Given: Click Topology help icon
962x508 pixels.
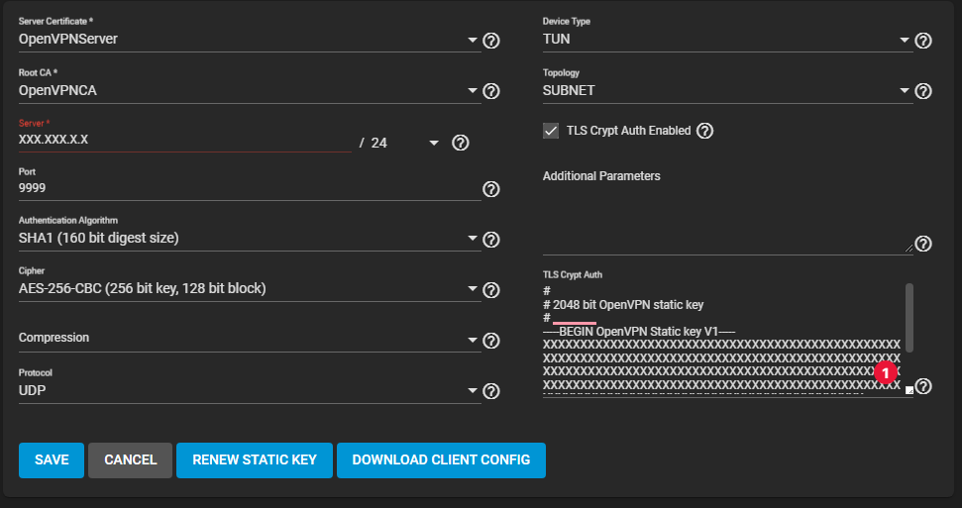Looking at the screenshot, I should (x=923, y=91).
